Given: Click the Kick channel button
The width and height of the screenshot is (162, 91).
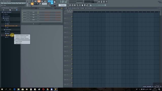Looking at the screenshot, I should (x=33, y=12).
